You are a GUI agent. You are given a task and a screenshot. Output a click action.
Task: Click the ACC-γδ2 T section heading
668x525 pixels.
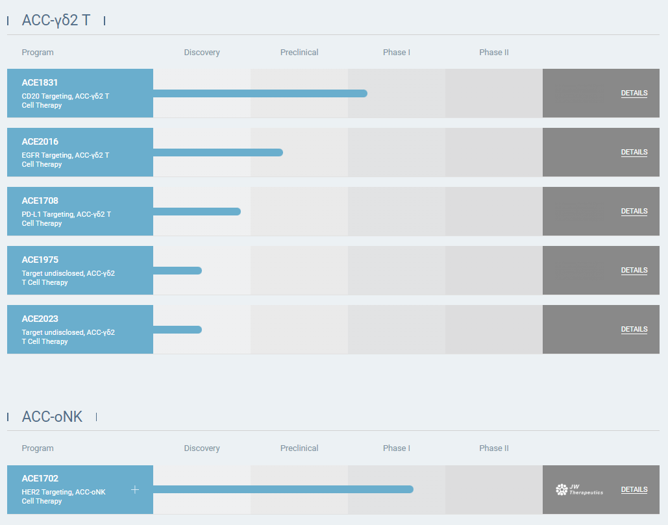(56, 21)
